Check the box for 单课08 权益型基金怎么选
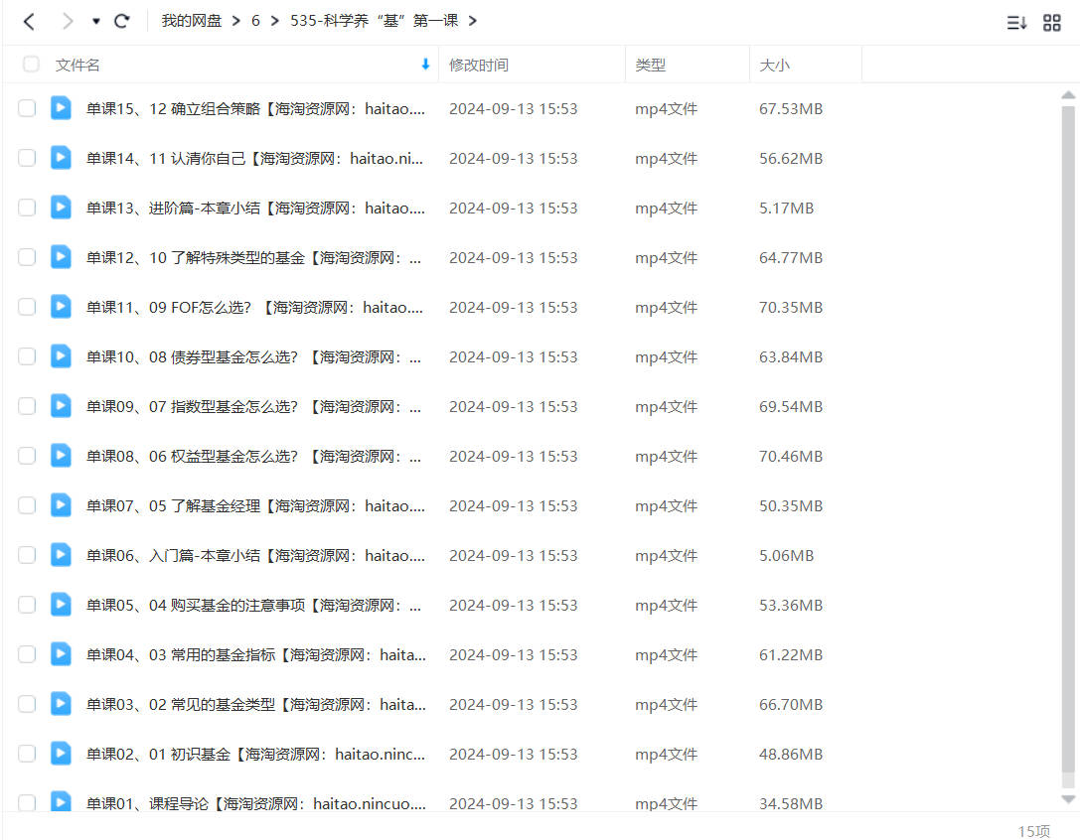 click(x=27, y=455)
